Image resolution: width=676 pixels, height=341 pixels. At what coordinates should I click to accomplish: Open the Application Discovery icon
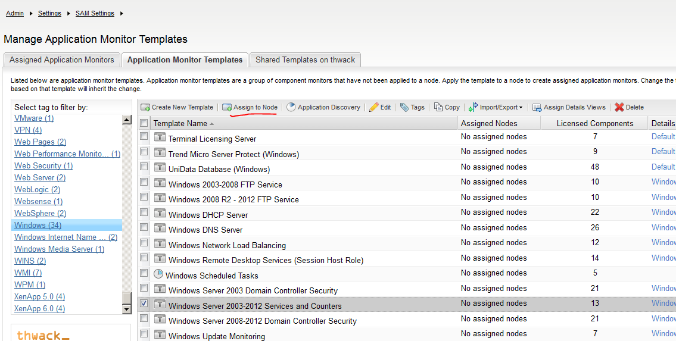(291, 107)
